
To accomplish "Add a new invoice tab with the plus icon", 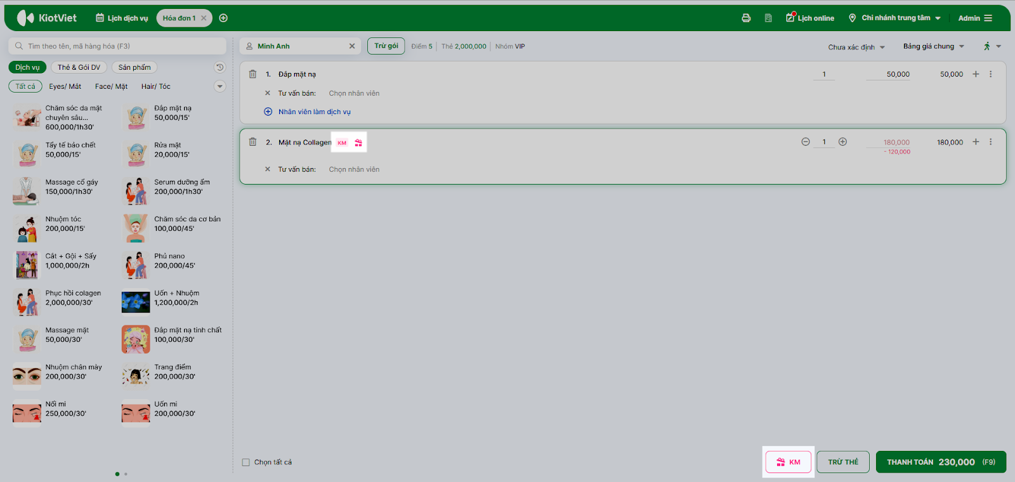I will [x=223, y=18].
